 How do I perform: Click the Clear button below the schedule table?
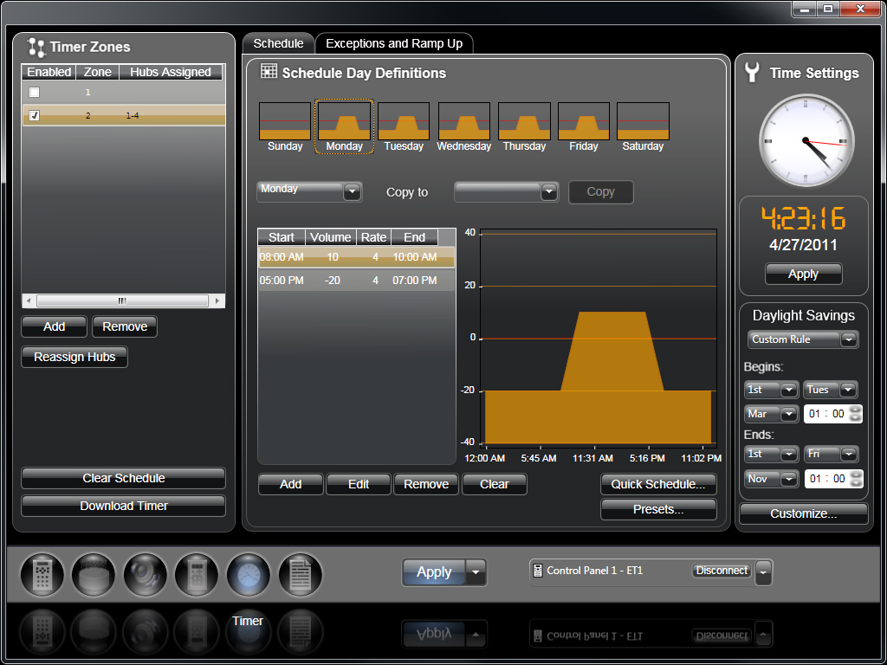pyautogui.click(x=495, y=485)
